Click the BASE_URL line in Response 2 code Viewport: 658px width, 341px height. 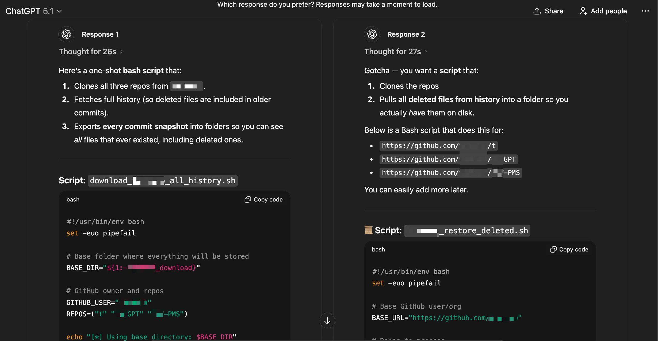pyautogui.click(x=447, y=318)
